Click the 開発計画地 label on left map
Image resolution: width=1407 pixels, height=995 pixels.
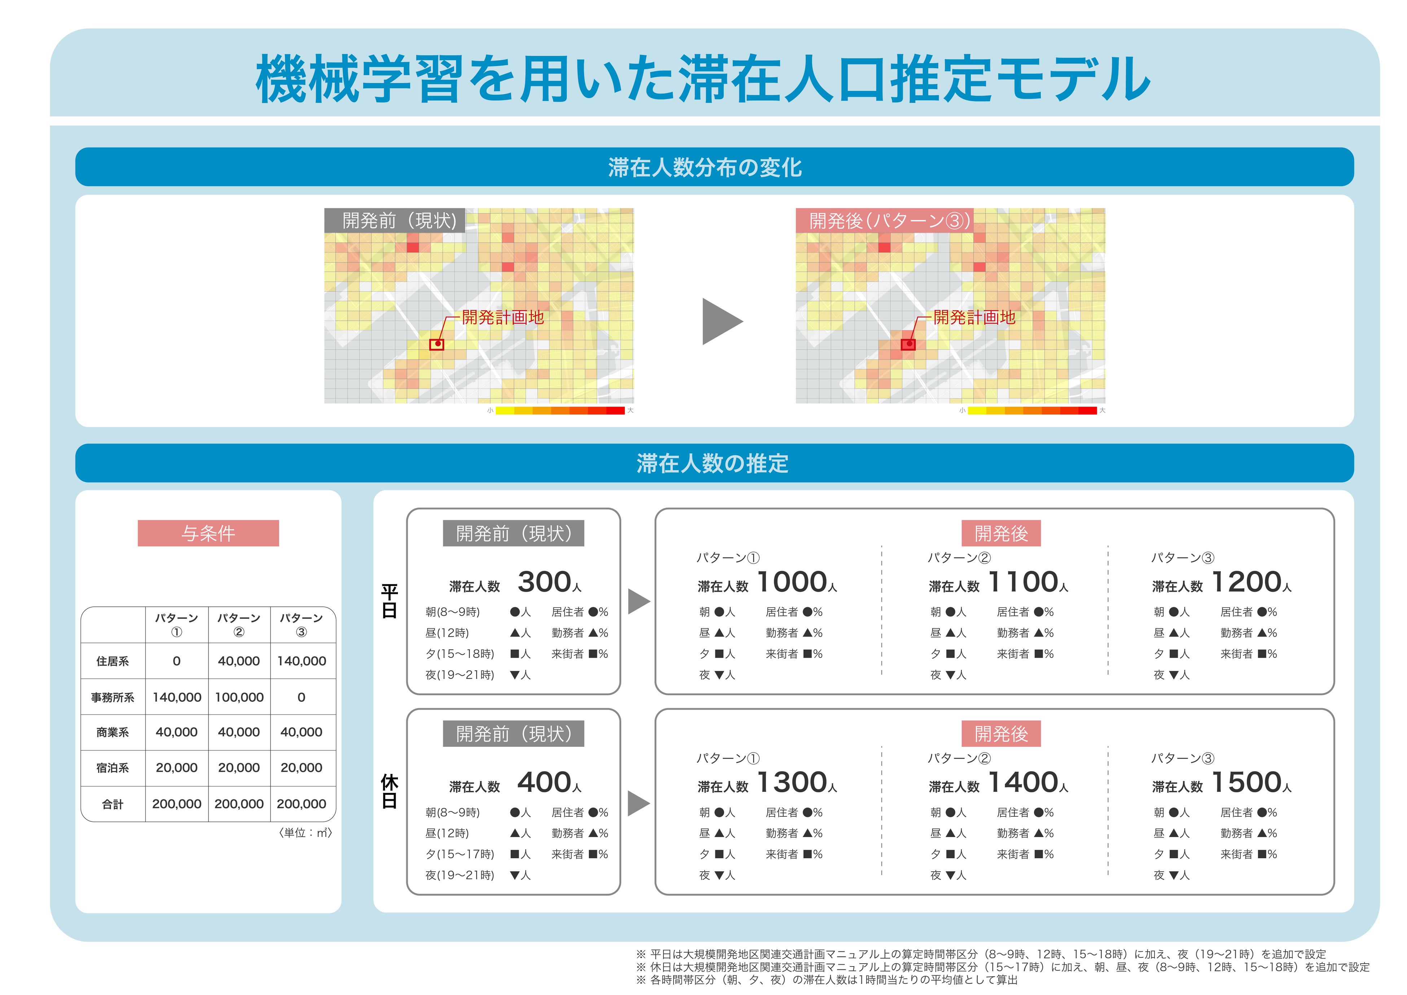(502, 317)
